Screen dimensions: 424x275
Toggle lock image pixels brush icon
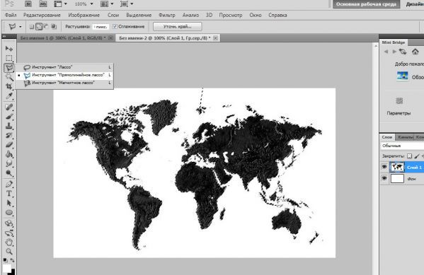[417, 156]
